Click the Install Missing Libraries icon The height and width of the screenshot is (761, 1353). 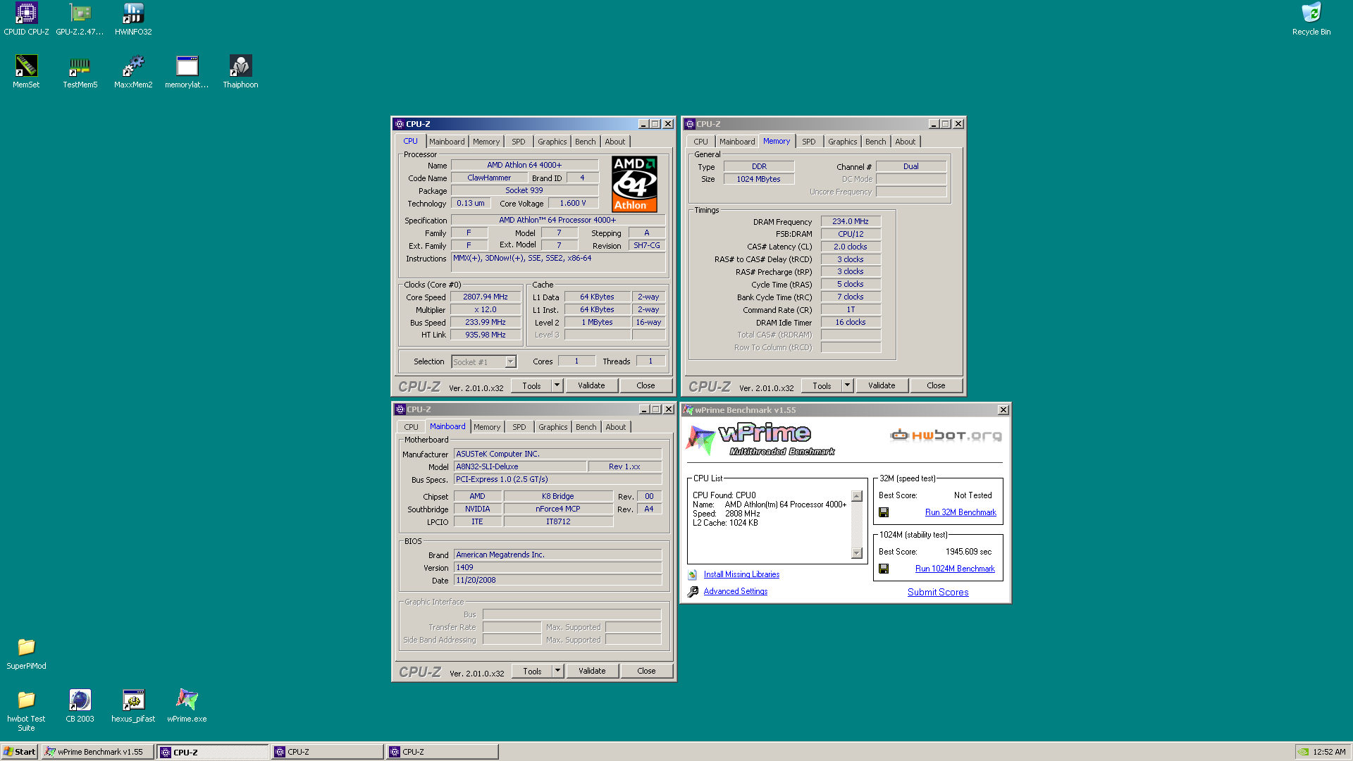coord(693,574)
